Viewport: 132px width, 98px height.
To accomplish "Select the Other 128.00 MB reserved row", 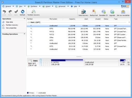I will pyautogui.click(x=78, y=37).
